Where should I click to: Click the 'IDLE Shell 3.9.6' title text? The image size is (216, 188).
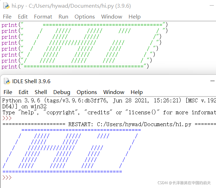pyautogui.click(x=31, y=81)
